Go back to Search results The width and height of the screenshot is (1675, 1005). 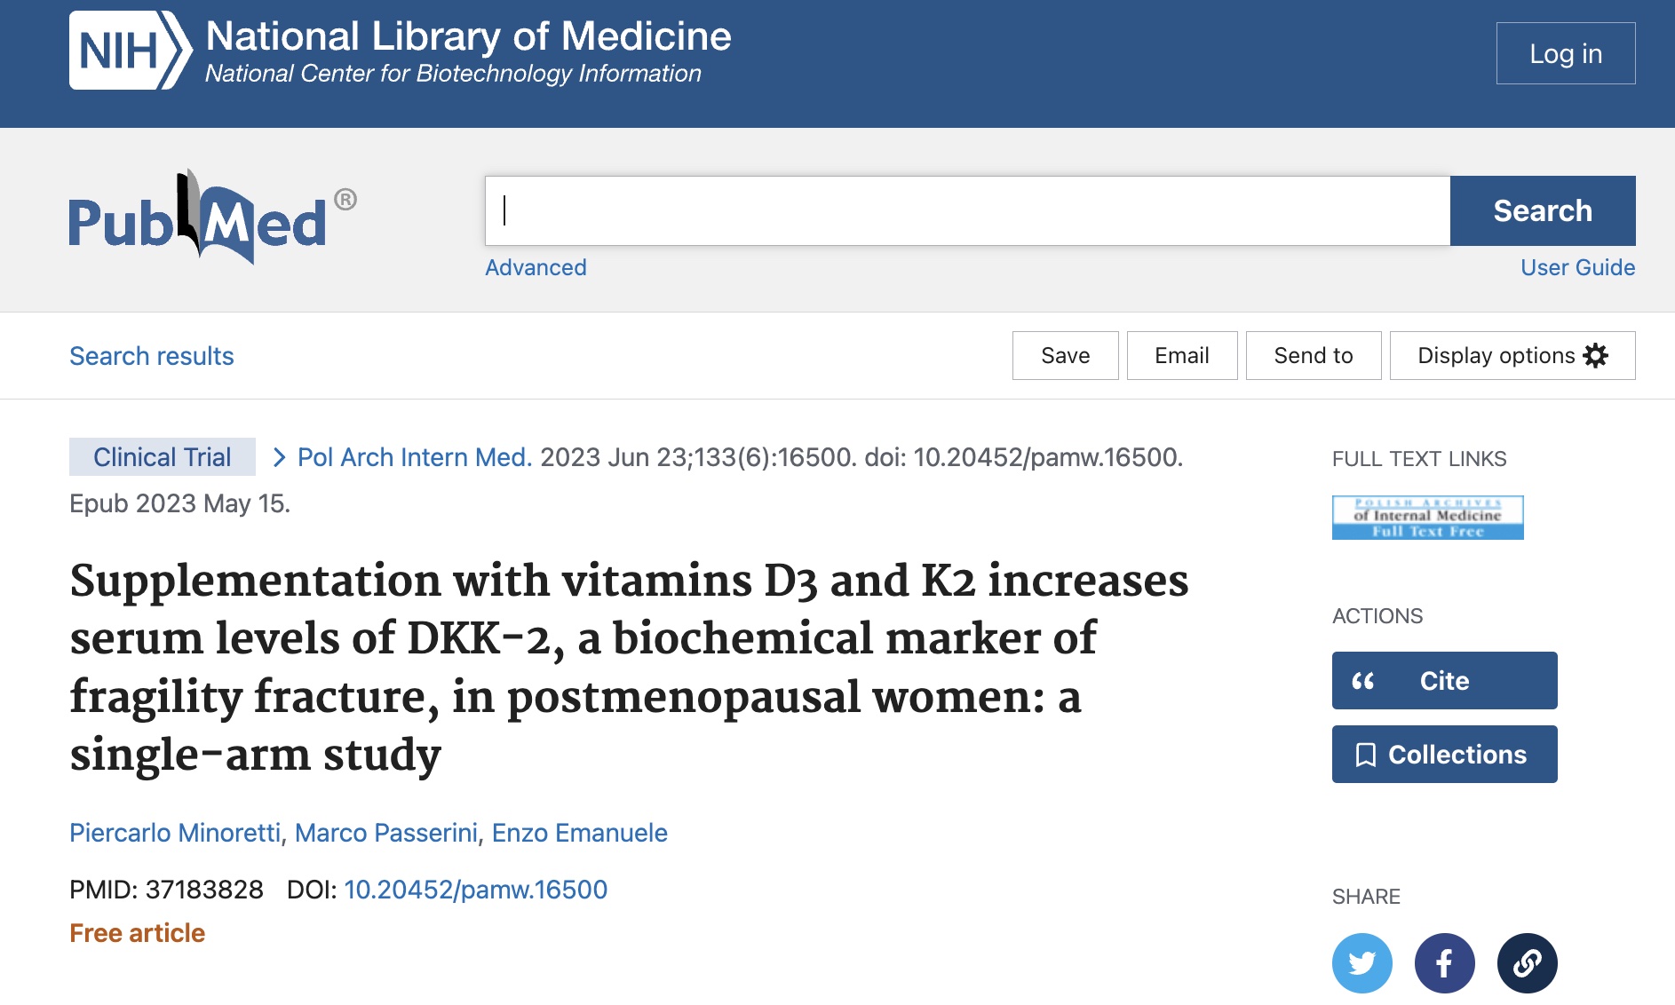click(x=152, y=356)
